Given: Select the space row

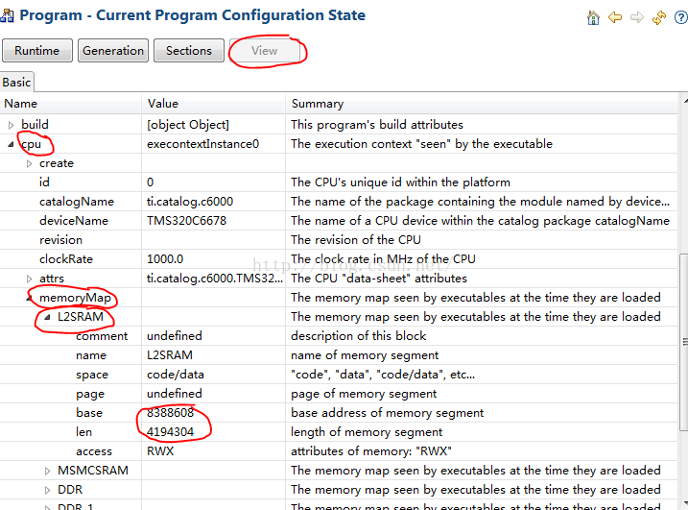Looking at the screenshot, I should click(x=339, y=375).
